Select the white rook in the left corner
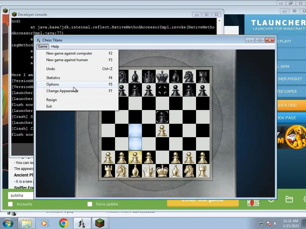Image resolution: width=306 pixels, height=229 pixels. (x=108, y=171)
